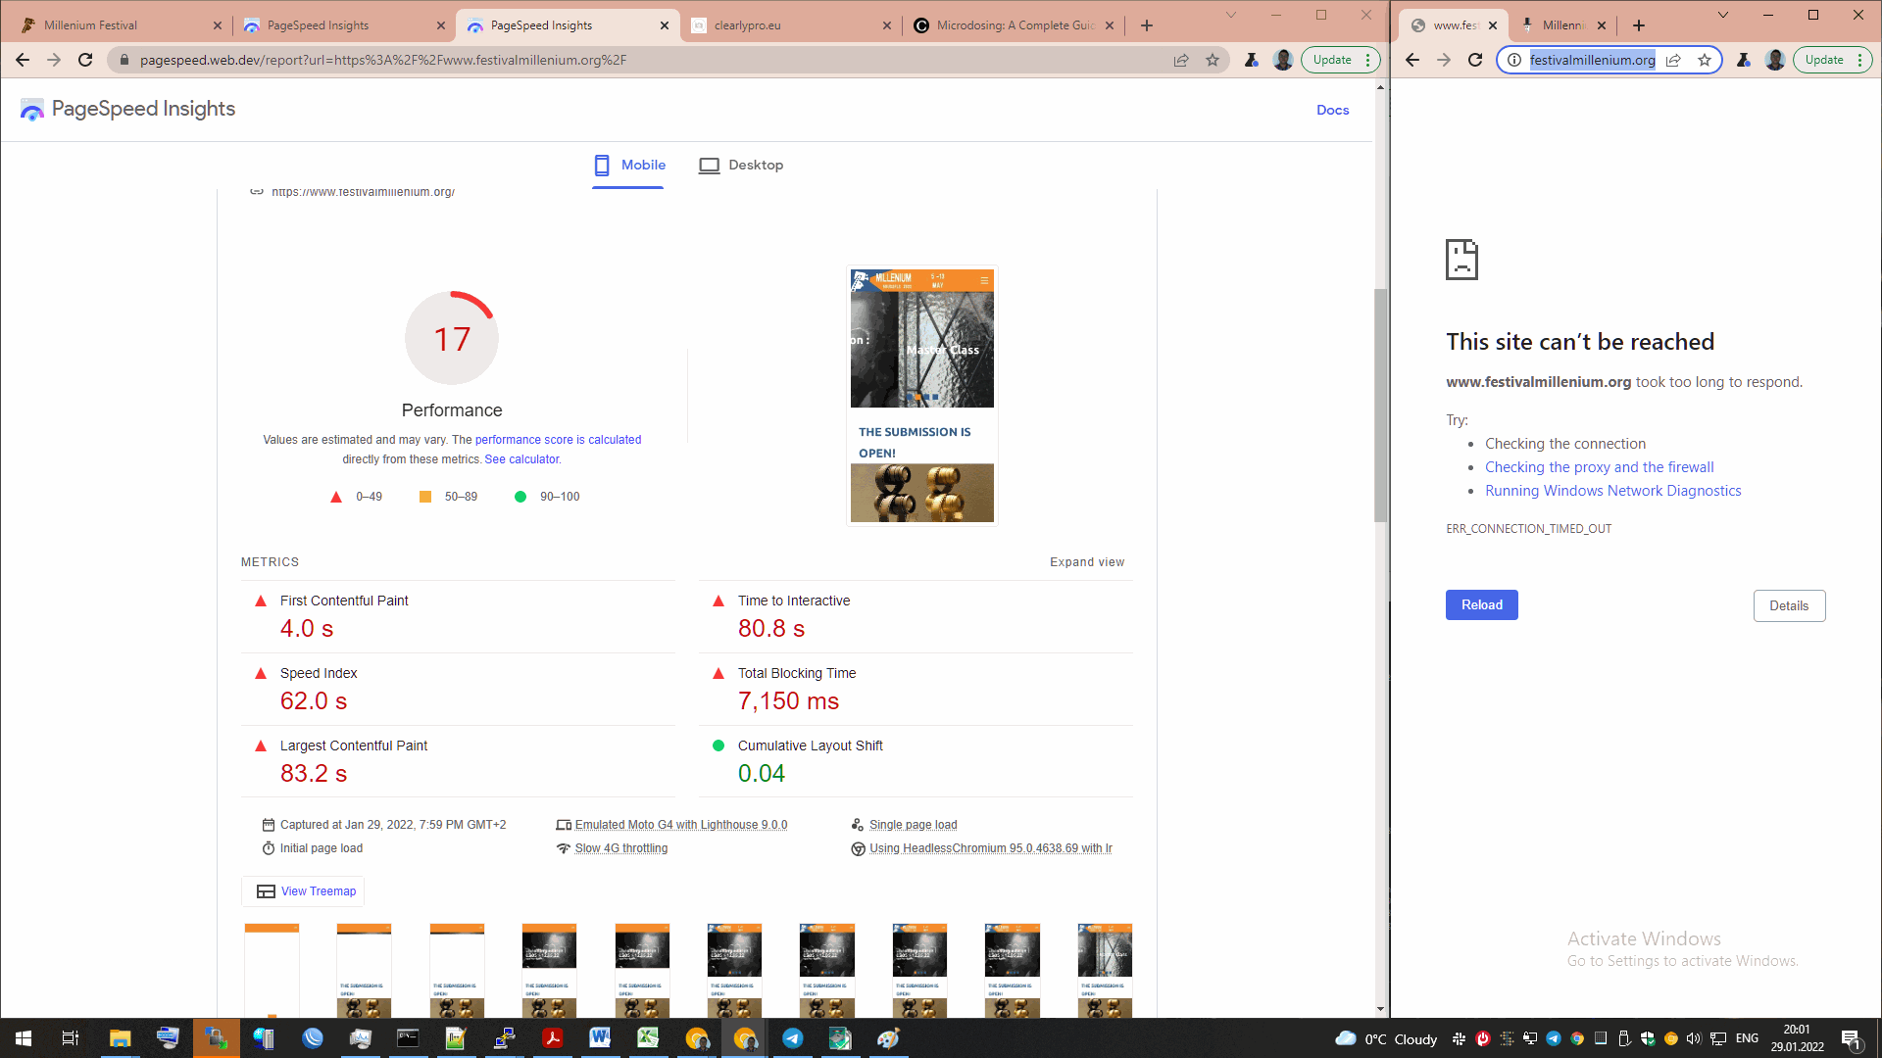Click the pagespeed.web.dev address bar

point(647,60)
